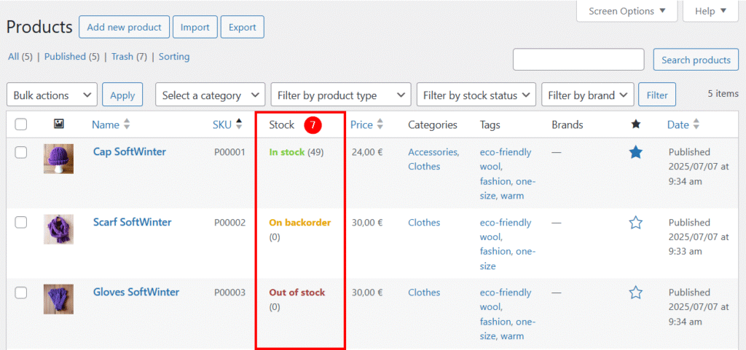Switch to the Trash products view
This screenshot has width=746, height=350.
[122, 57]
